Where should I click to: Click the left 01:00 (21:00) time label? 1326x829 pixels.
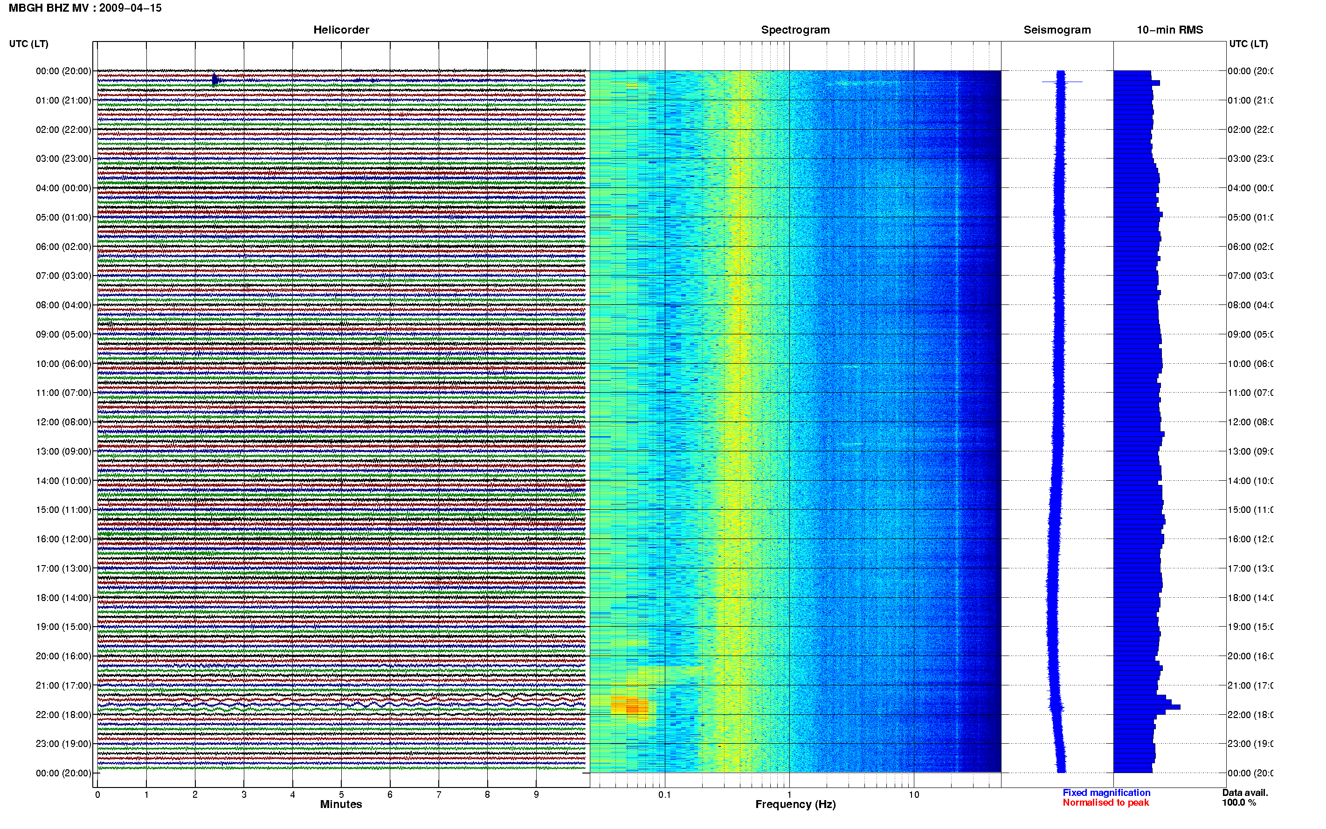(63, 100)
